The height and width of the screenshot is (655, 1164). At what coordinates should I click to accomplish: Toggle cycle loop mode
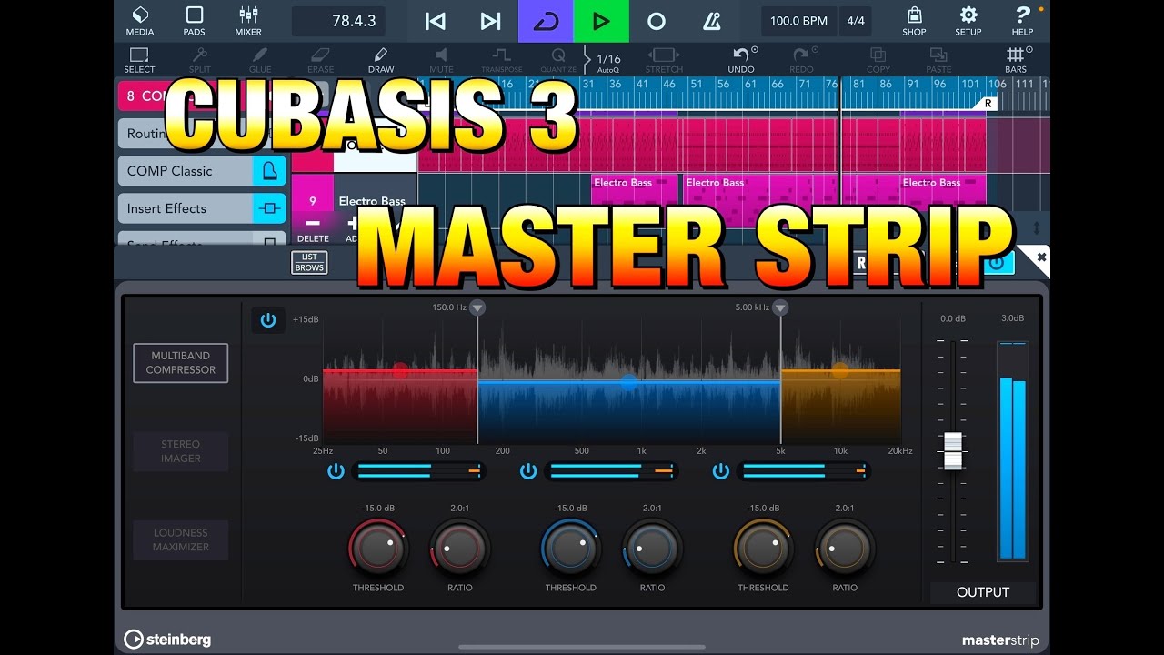click(x=546, y=21)
